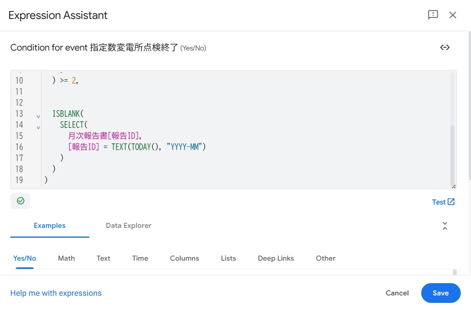Open the Lists examples category
471x310 pixels.
click(x=228, y=258)
